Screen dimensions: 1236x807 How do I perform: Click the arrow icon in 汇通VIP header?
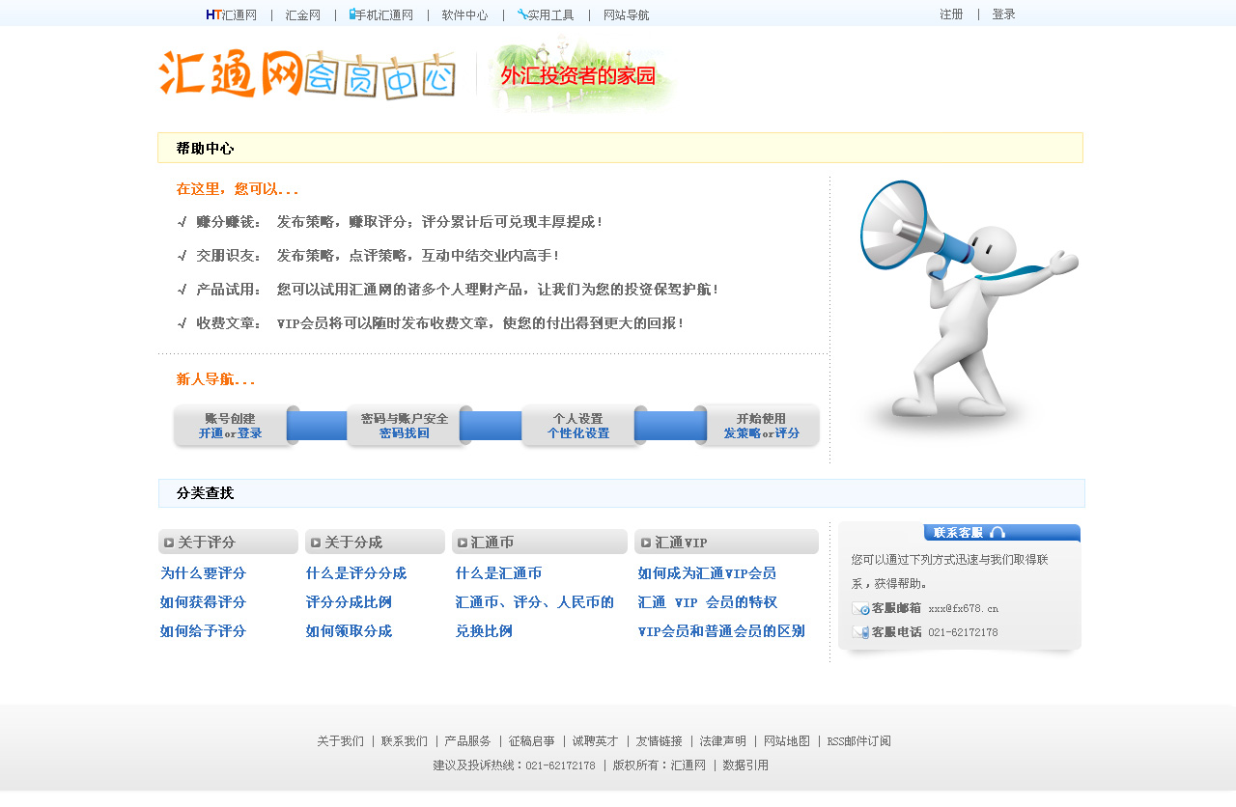coord(645,543)
